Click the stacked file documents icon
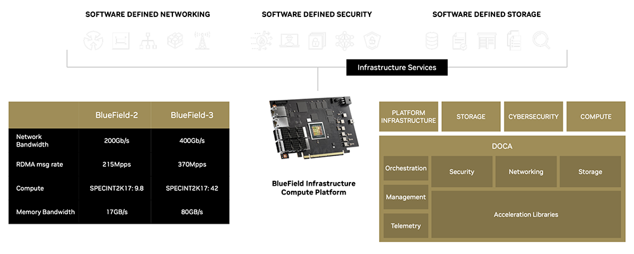634x254 pixels. coord(514,40)
